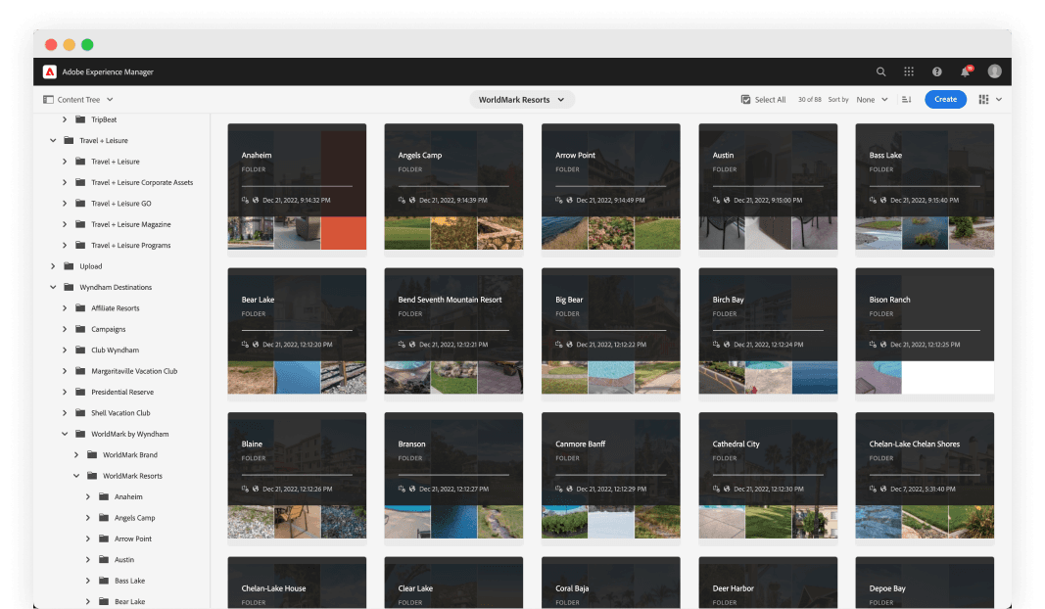
Task: Click the TripBeat folder icon
Action: (80, 119)
